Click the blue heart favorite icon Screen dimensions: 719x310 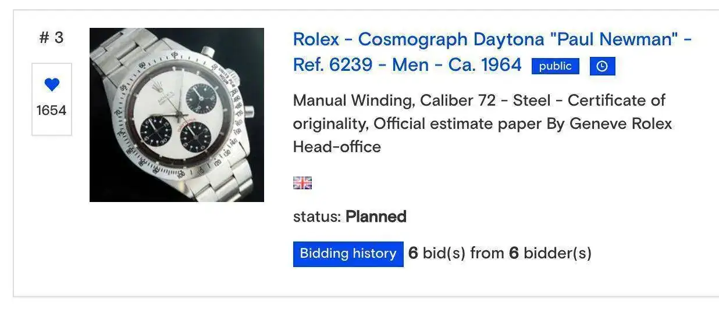pos(52,85)
